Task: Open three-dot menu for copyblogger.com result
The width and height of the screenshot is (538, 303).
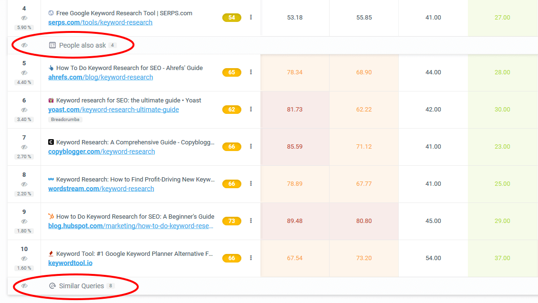Action: coord(251,146)
